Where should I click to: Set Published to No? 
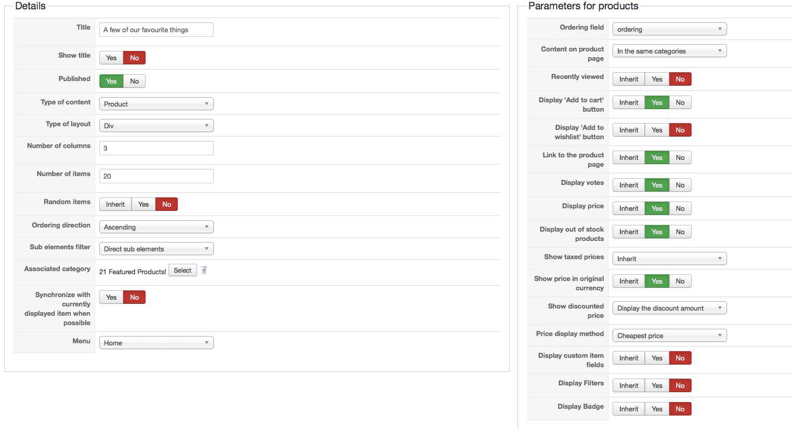point(134,81)
